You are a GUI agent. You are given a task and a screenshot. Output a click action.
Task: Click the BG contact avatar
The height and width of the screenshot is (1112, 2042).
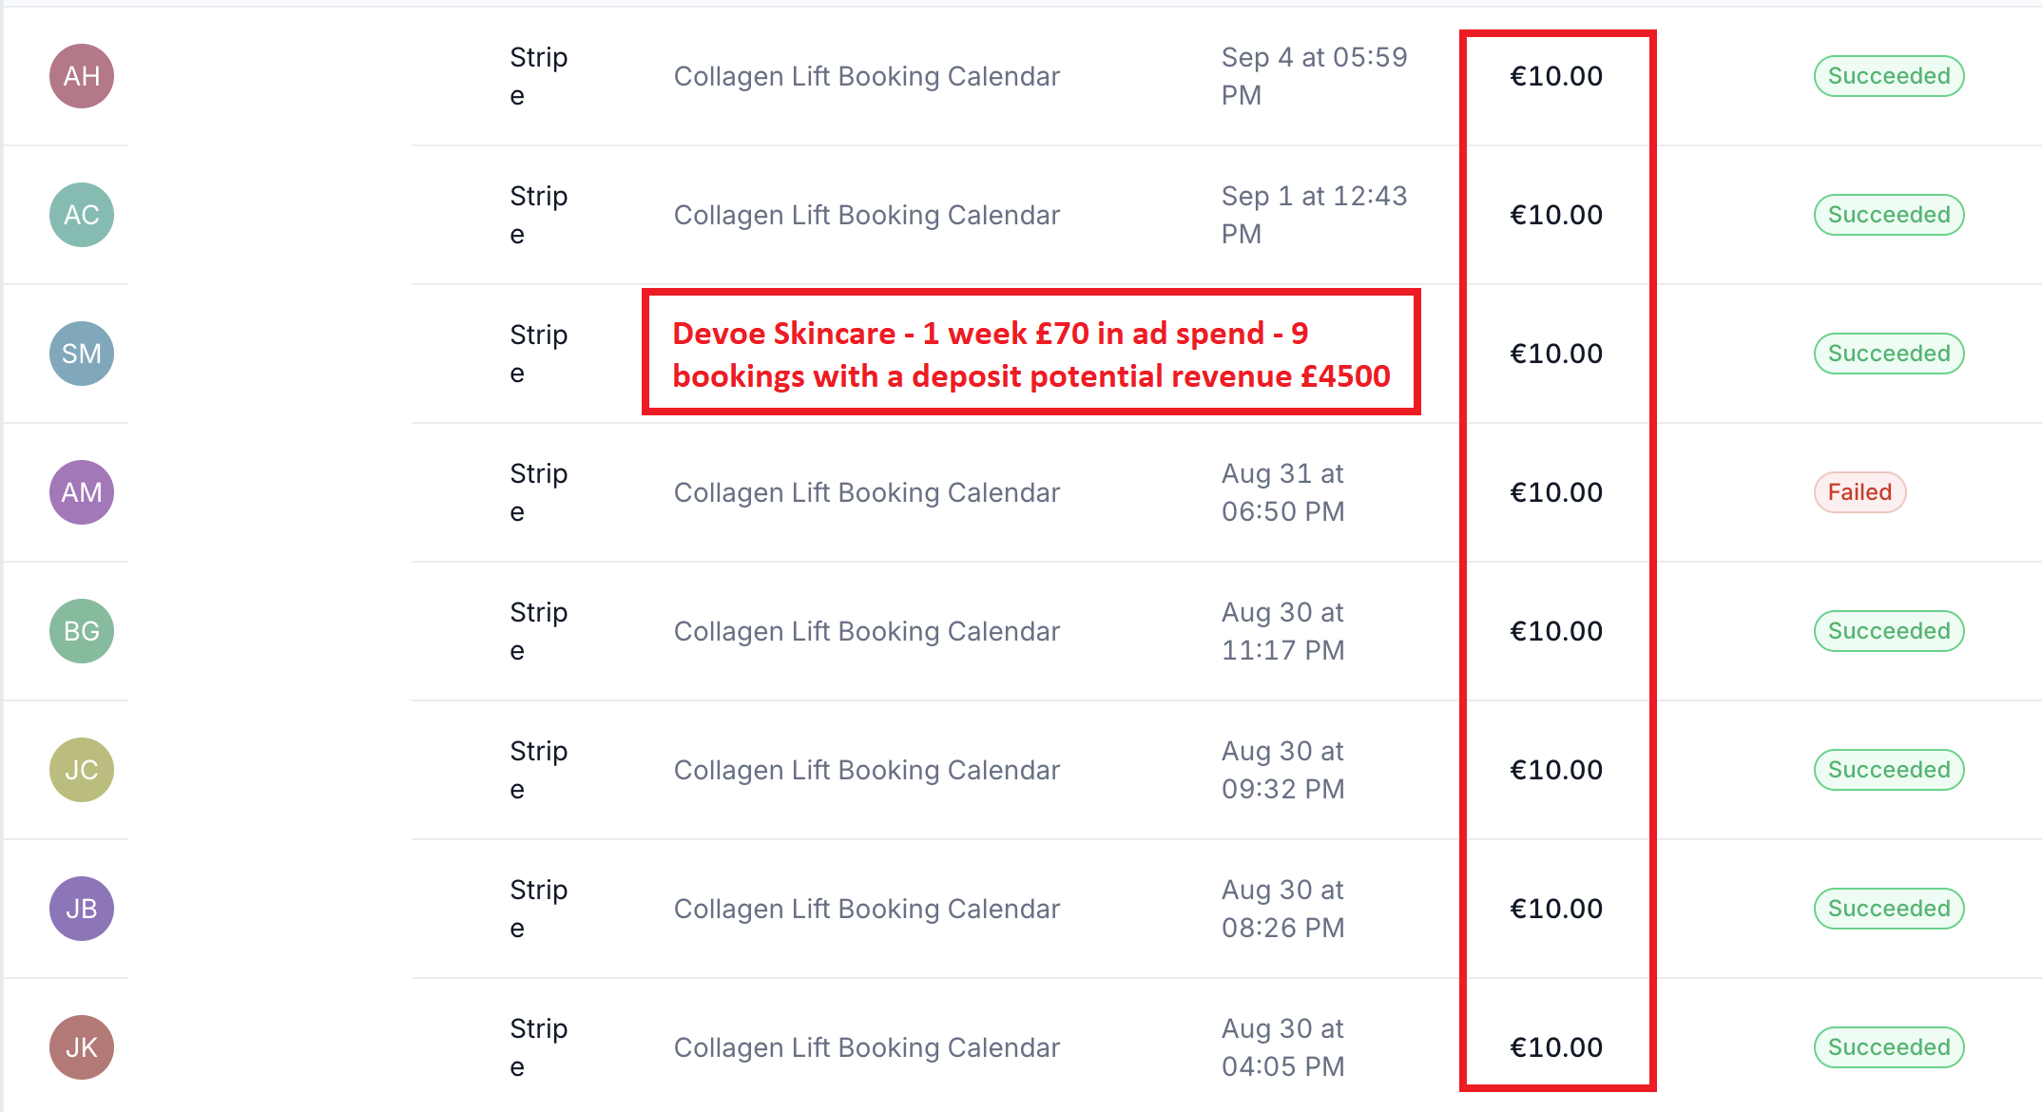[82, 631]
